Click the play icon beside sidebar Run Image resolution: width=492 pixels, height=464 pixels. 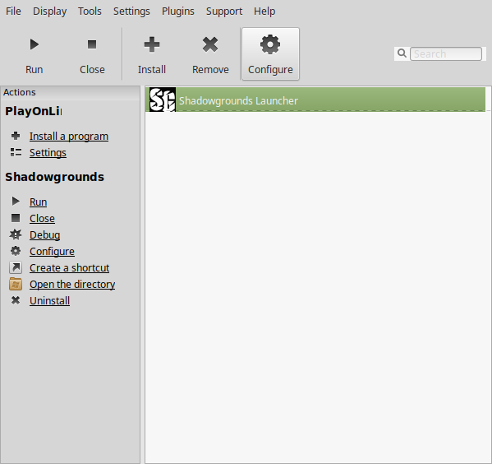pyautogui.click(x=16, y=202)
